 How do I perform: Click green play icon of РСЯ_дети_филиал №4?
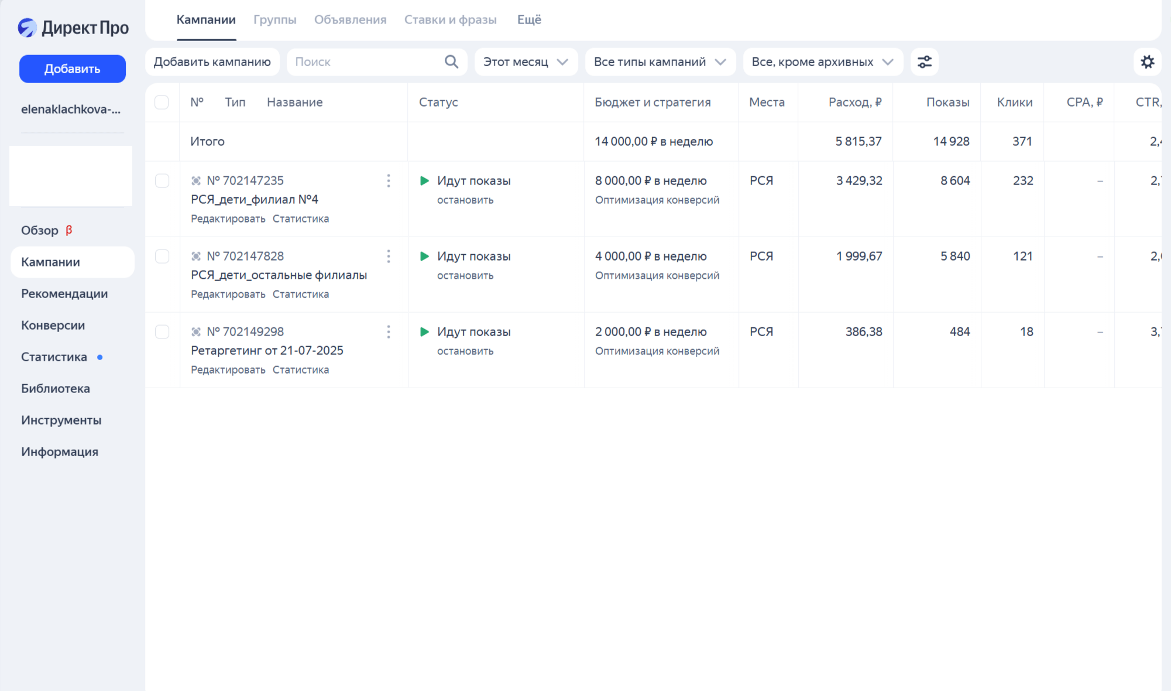coord(425,181)
